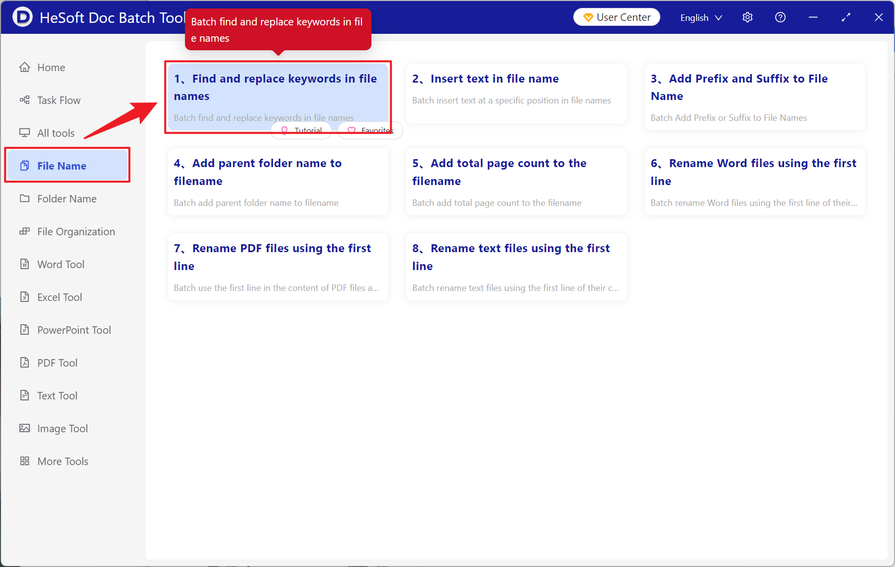
Task: Click the PowerPoint Tool file icon
Action: pyautogui.click(x=24, y=329)
